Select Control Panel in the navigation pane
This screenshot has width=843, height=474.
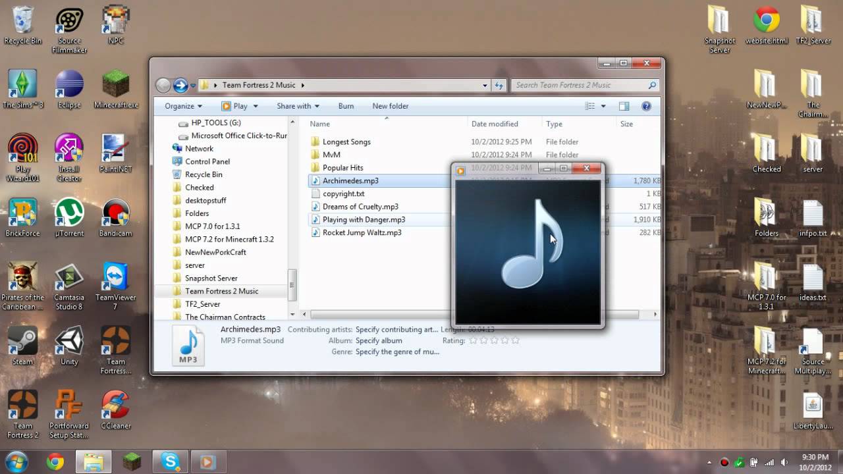(x=207, y=161)
